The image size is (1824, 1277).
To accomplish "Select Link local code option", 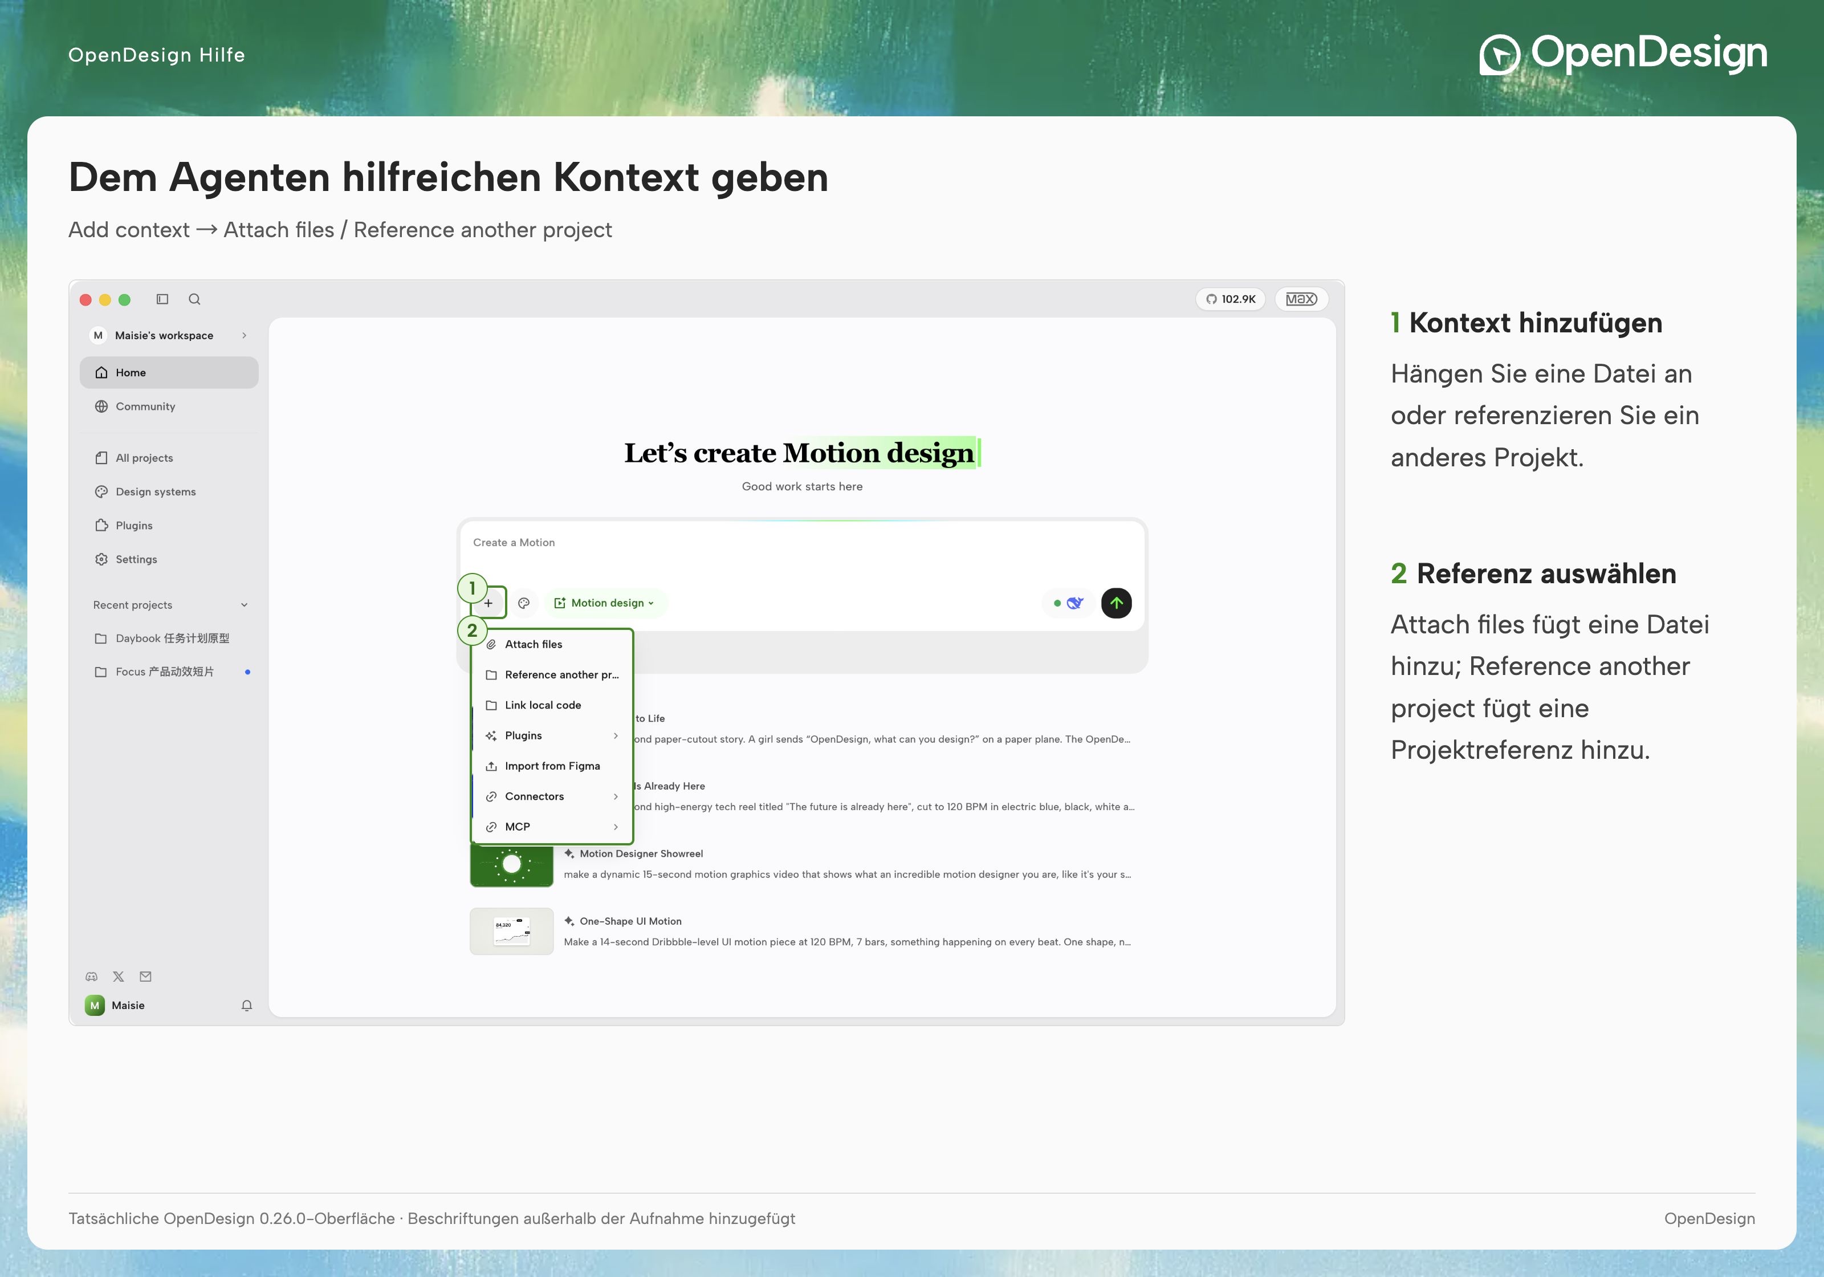I will click(x=552, y=705).
